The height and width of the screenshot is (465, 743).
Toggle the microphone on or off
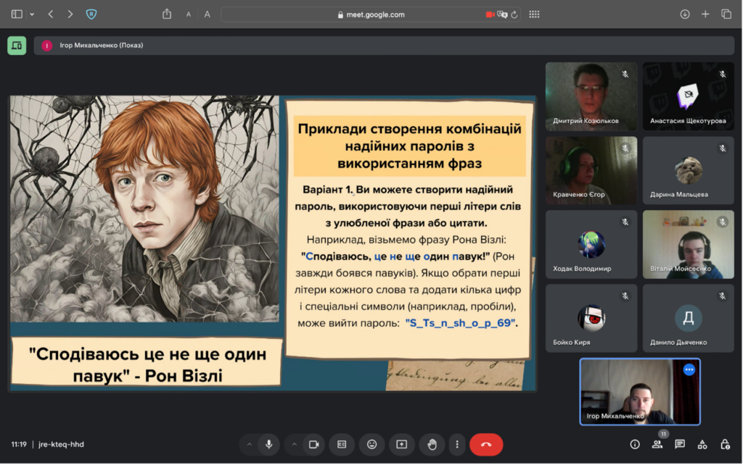[268, 444]
